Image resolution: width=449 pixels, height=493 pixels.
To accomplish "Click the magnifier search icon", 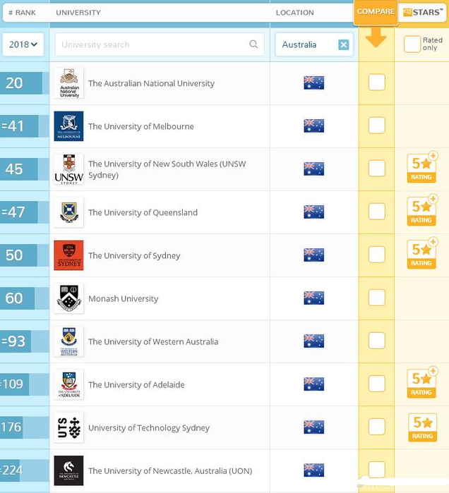I will coord(253,44).
